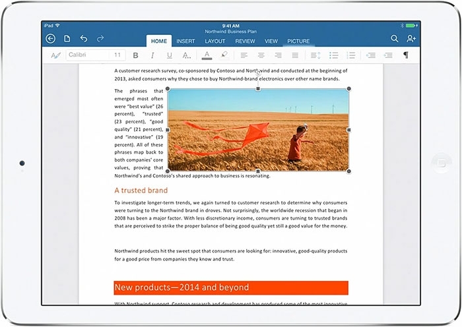462x327 pixels.
Task: Toggle italic formatting
Action: point(152,55)
